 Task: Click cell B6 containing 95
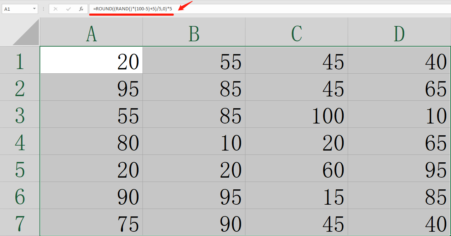coord(194,195)
